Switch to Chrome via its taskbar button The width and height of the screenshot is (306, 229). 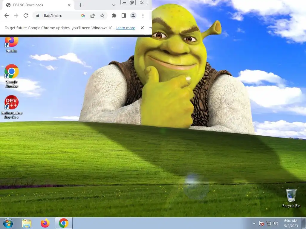pos(63,223)
